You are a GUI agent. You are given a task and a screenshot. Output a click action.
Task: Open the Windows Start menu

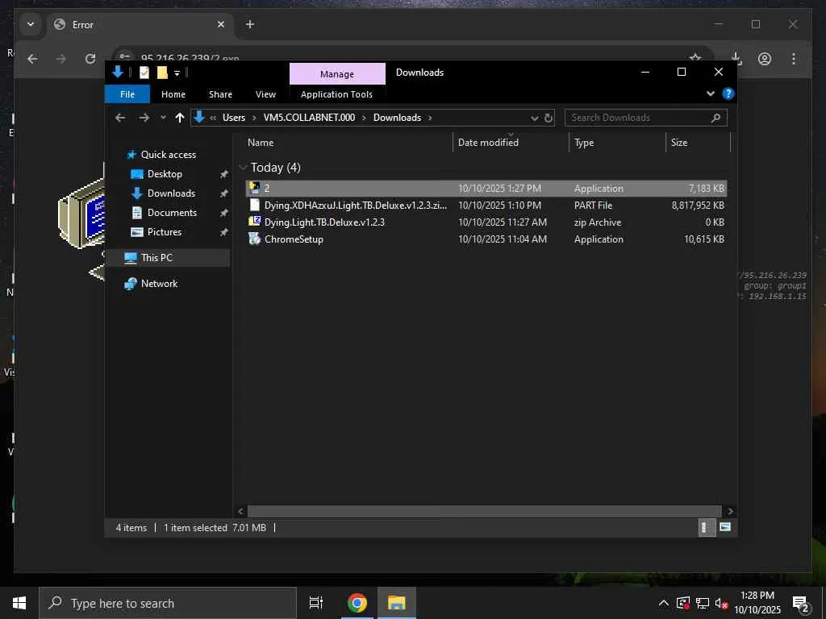point(19,603)
